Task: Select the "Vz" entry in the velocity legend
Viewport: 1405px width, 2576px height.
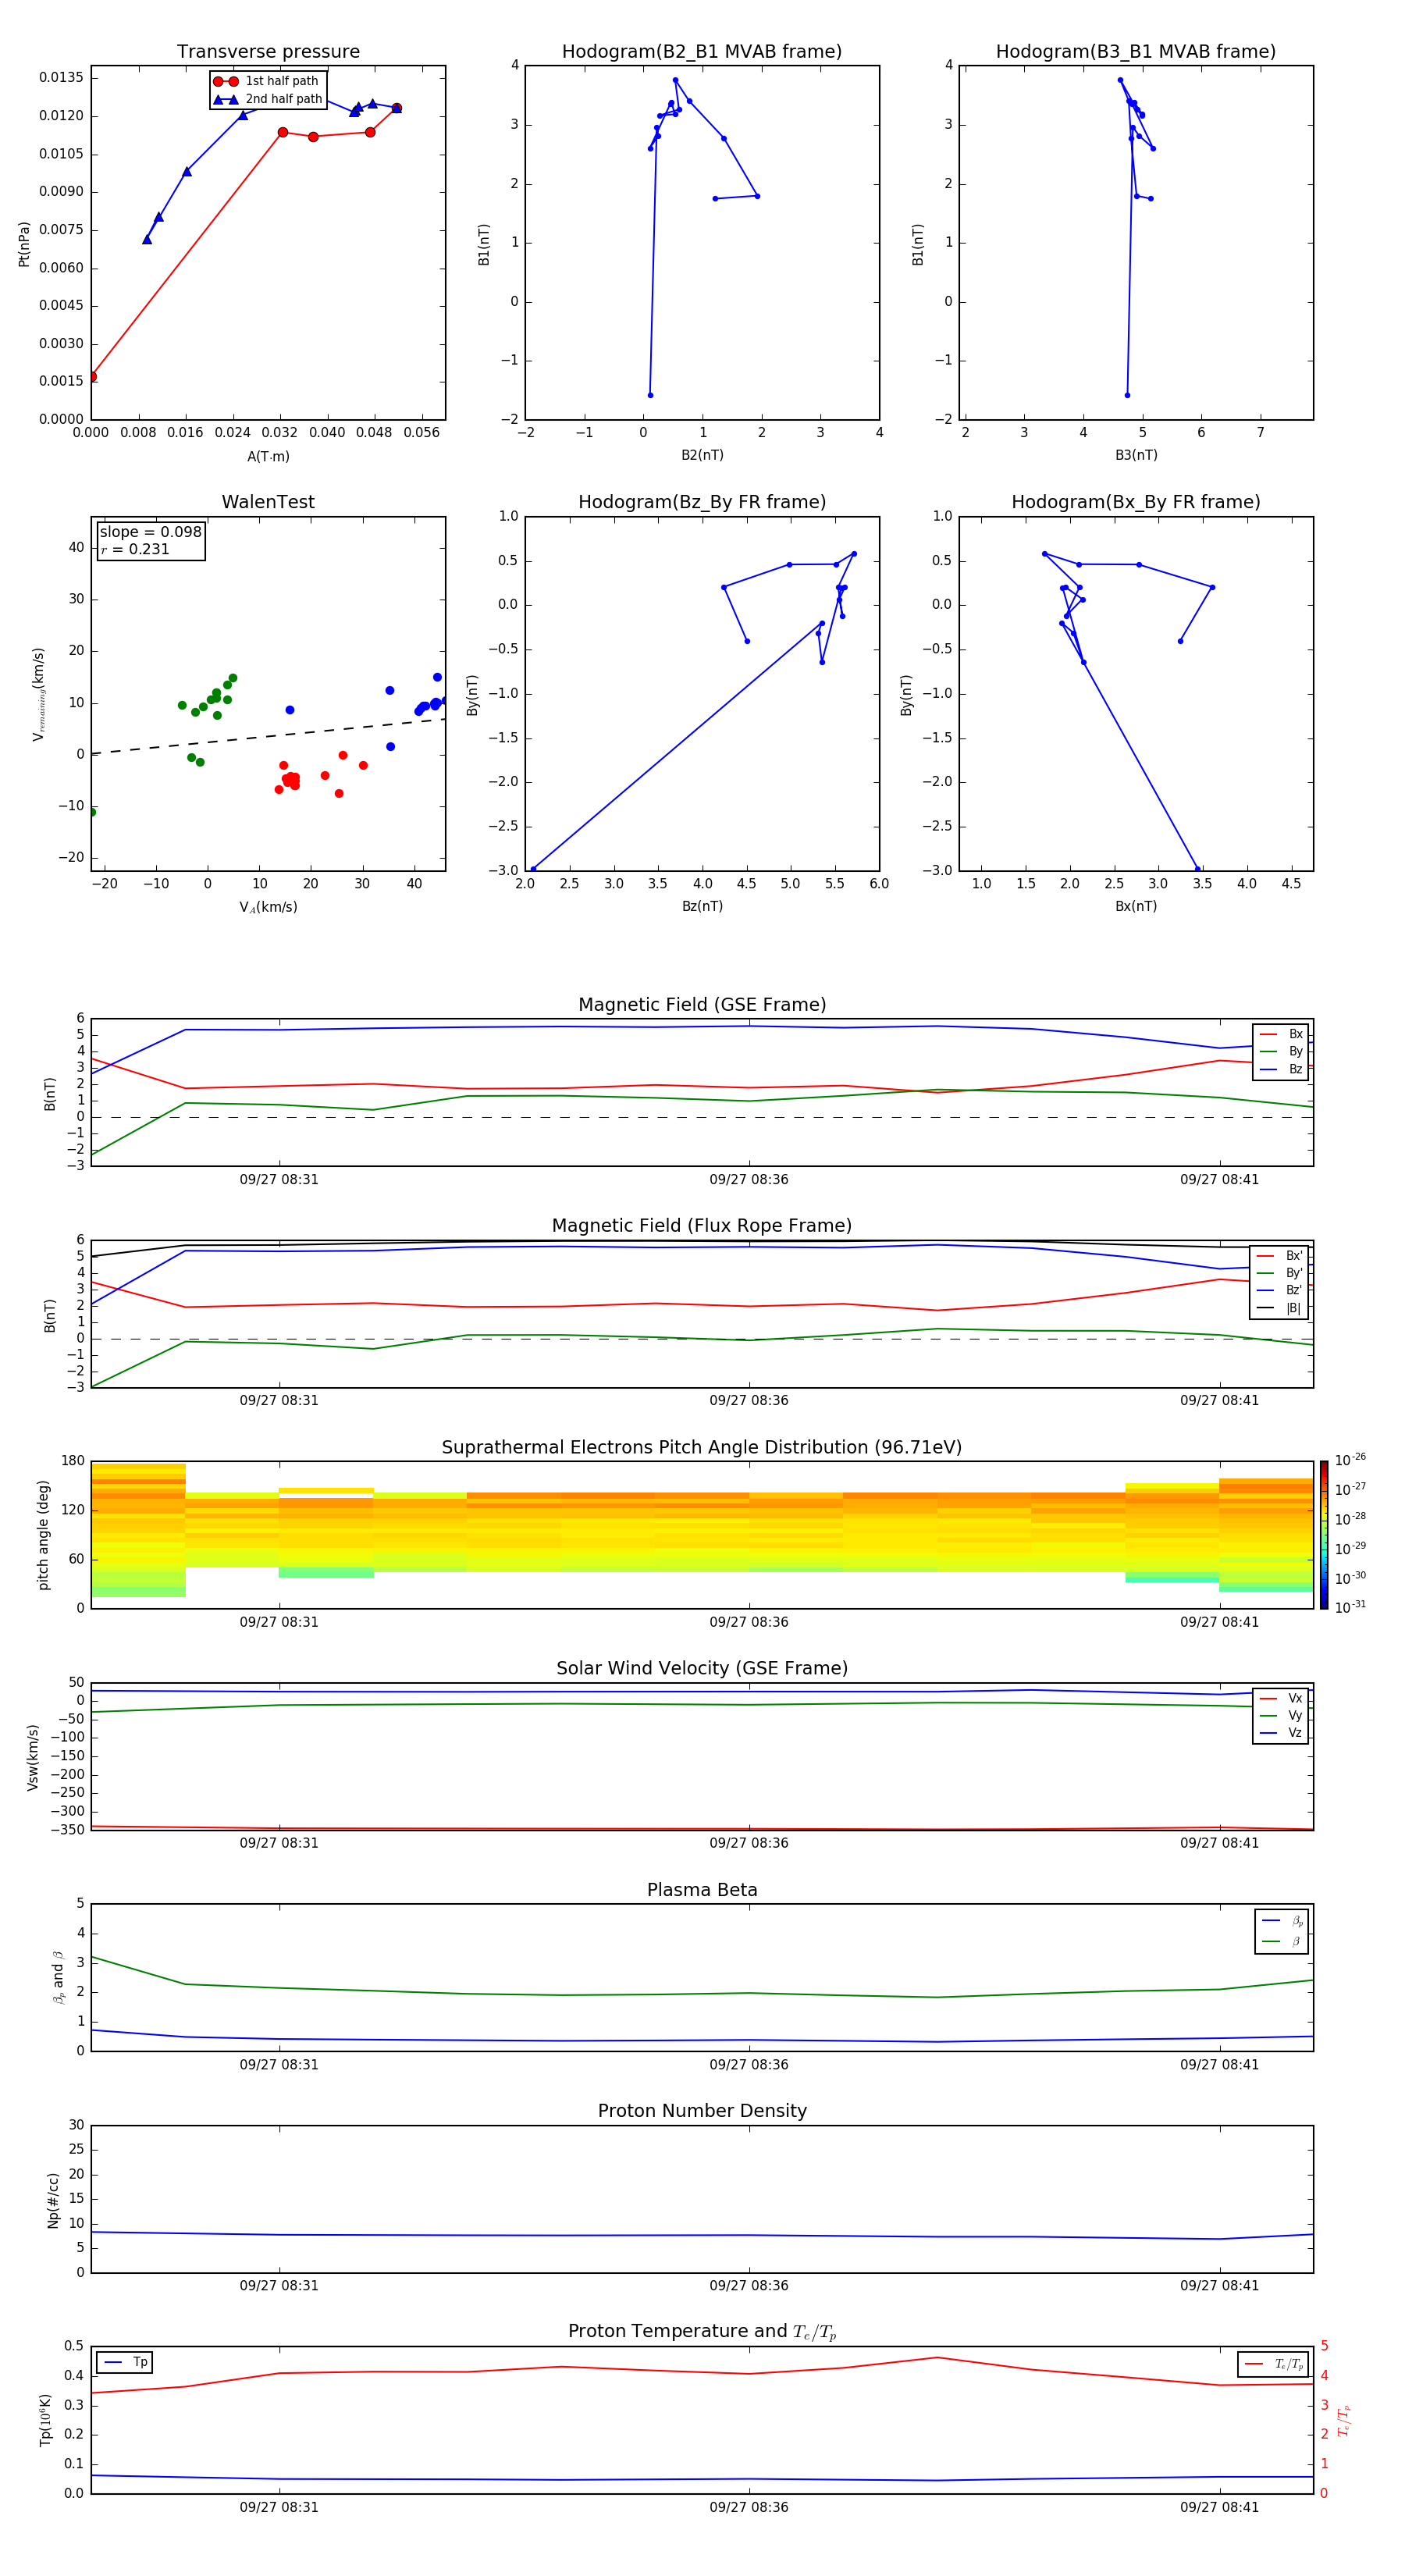Action: pos(1282,1733)
